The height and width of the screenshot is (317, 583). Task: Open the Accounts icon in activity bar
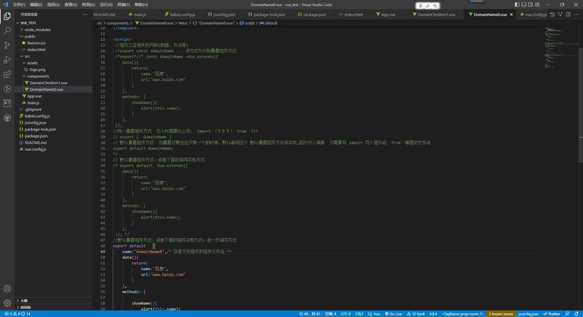pos(7,289)
